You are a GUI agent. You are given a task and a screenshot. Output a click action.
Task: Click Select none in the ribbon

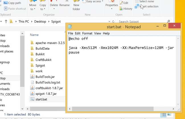(145, 1)
